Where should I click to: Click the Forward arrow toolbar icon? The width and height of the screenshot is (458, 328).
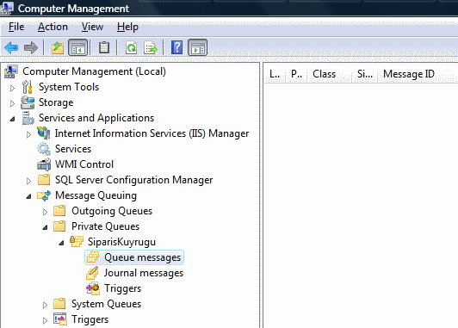tap(31, 47)
